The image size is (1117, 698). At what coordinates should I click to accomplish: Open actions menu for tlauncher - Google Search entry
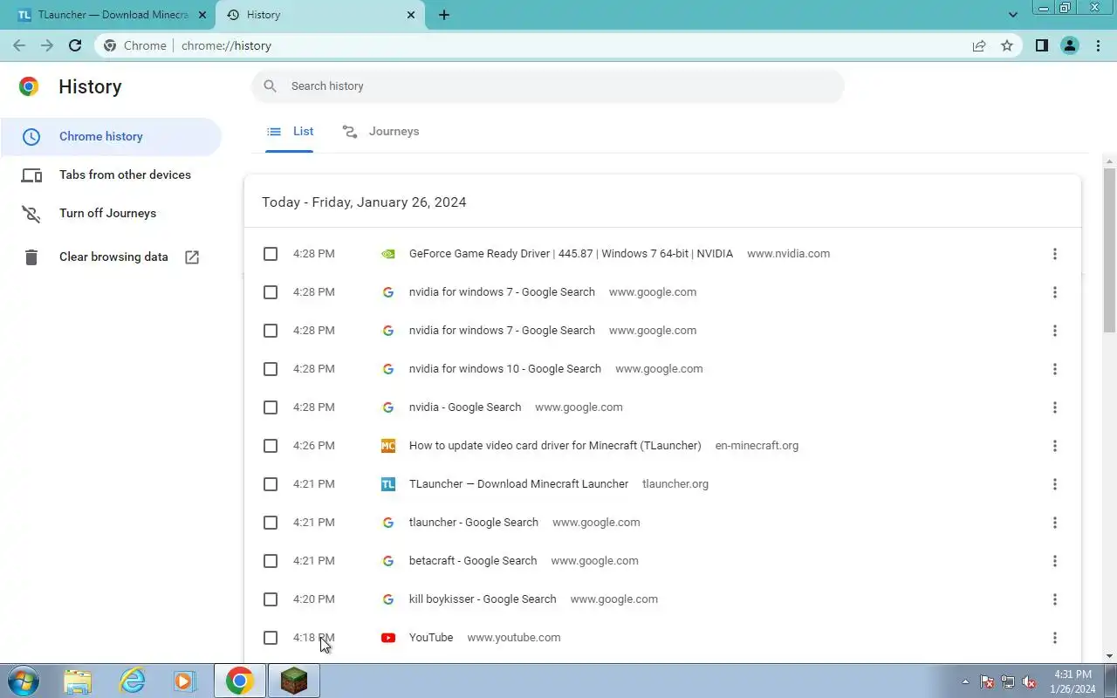(x=1054, y=523)
